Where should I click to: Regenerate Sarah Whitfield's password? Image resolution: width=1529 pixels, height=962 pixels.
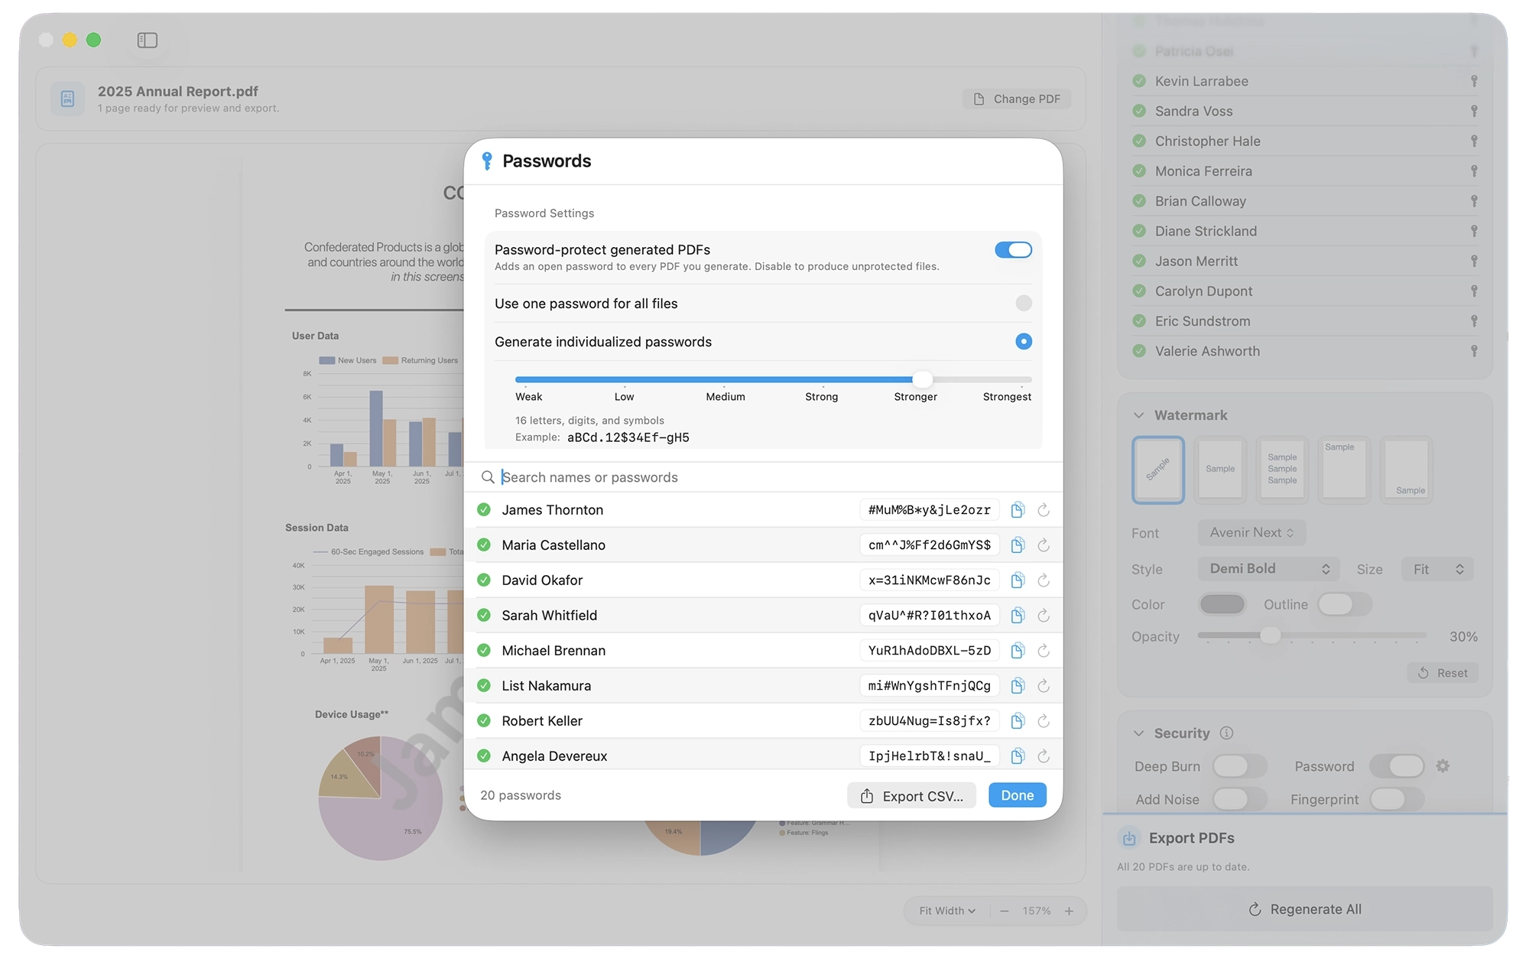coord(1044,616)
